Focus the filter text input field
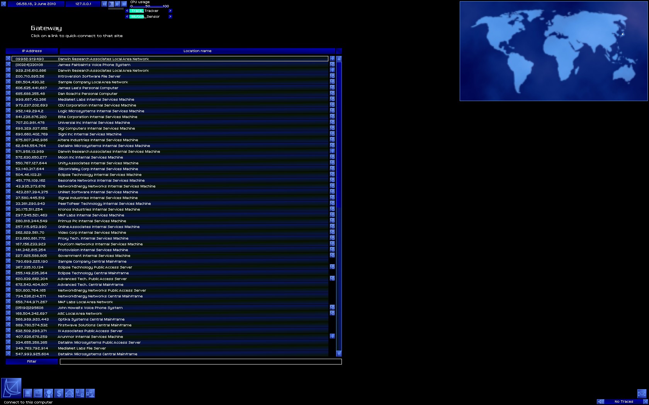Viewport: 649px width, 405px height. pos(201,361)
